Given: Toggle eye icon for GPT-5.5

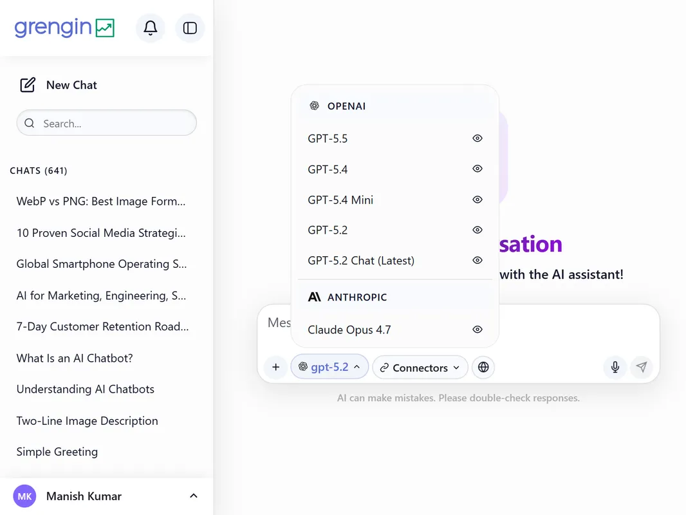Looking at the screenshot, I should tap(477, 138).
